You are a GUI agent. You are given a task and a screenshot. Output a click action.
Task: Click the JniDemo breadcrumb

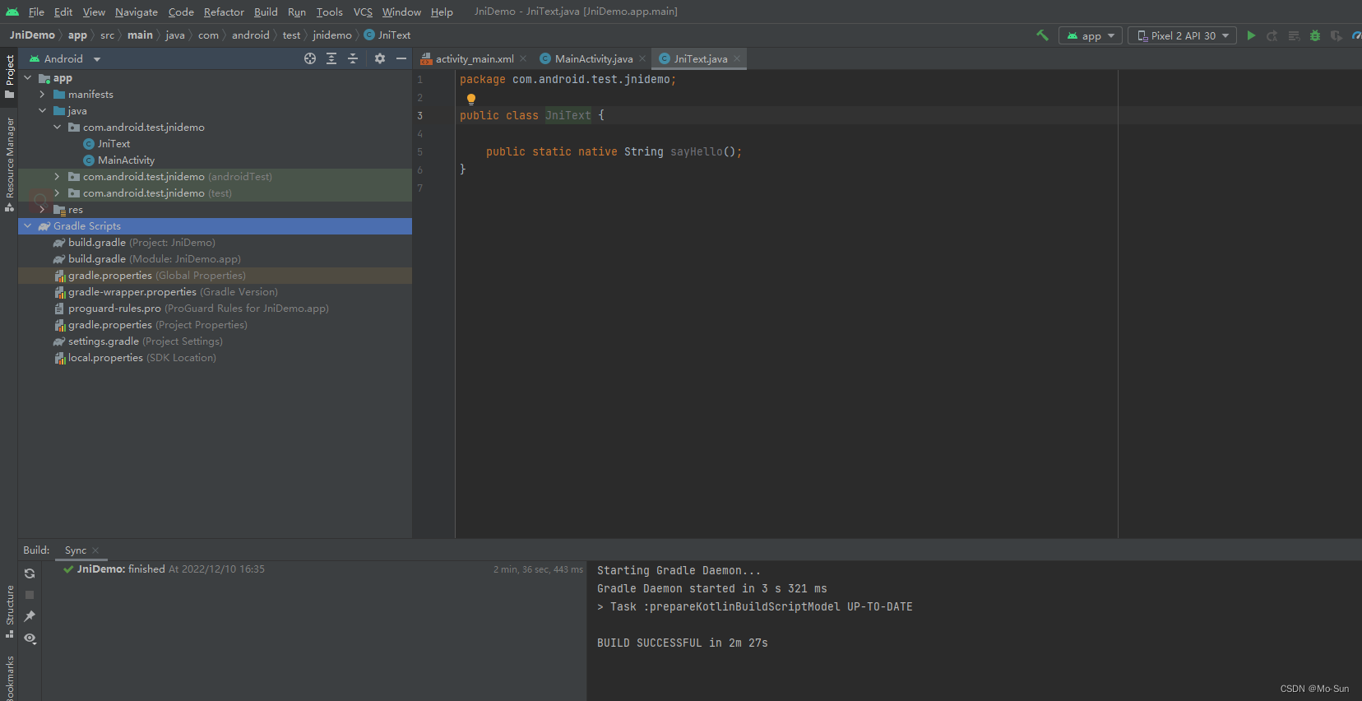32,35
